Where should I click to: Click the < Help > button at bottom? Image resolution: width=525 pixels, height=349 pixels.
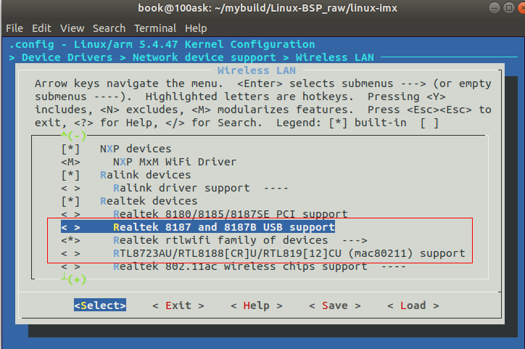[257, 305]
